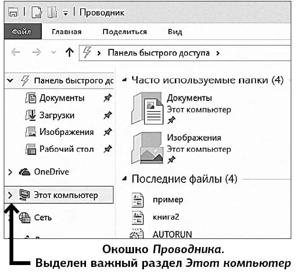Select the пример recent file name
Image resolution: width=296 pixels, height=275 pixels.
click(x=168, y=199)
